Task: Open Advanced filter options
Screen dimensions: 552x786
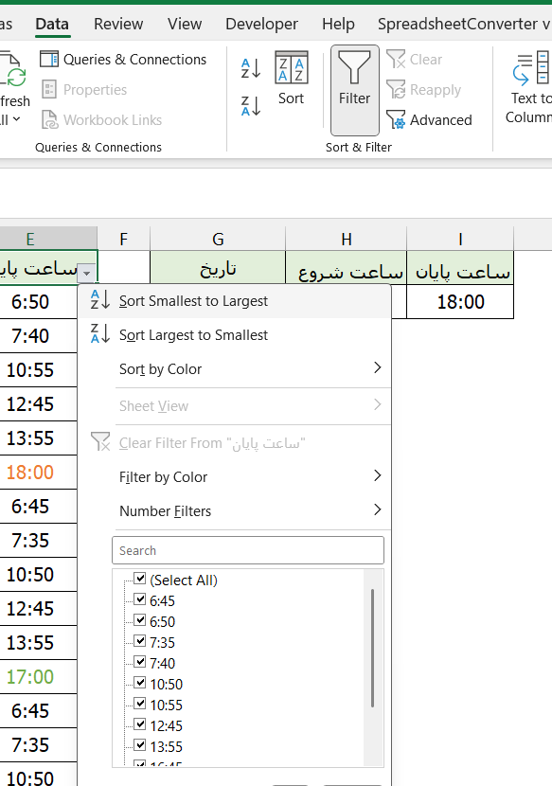Action: click(429, 120)
